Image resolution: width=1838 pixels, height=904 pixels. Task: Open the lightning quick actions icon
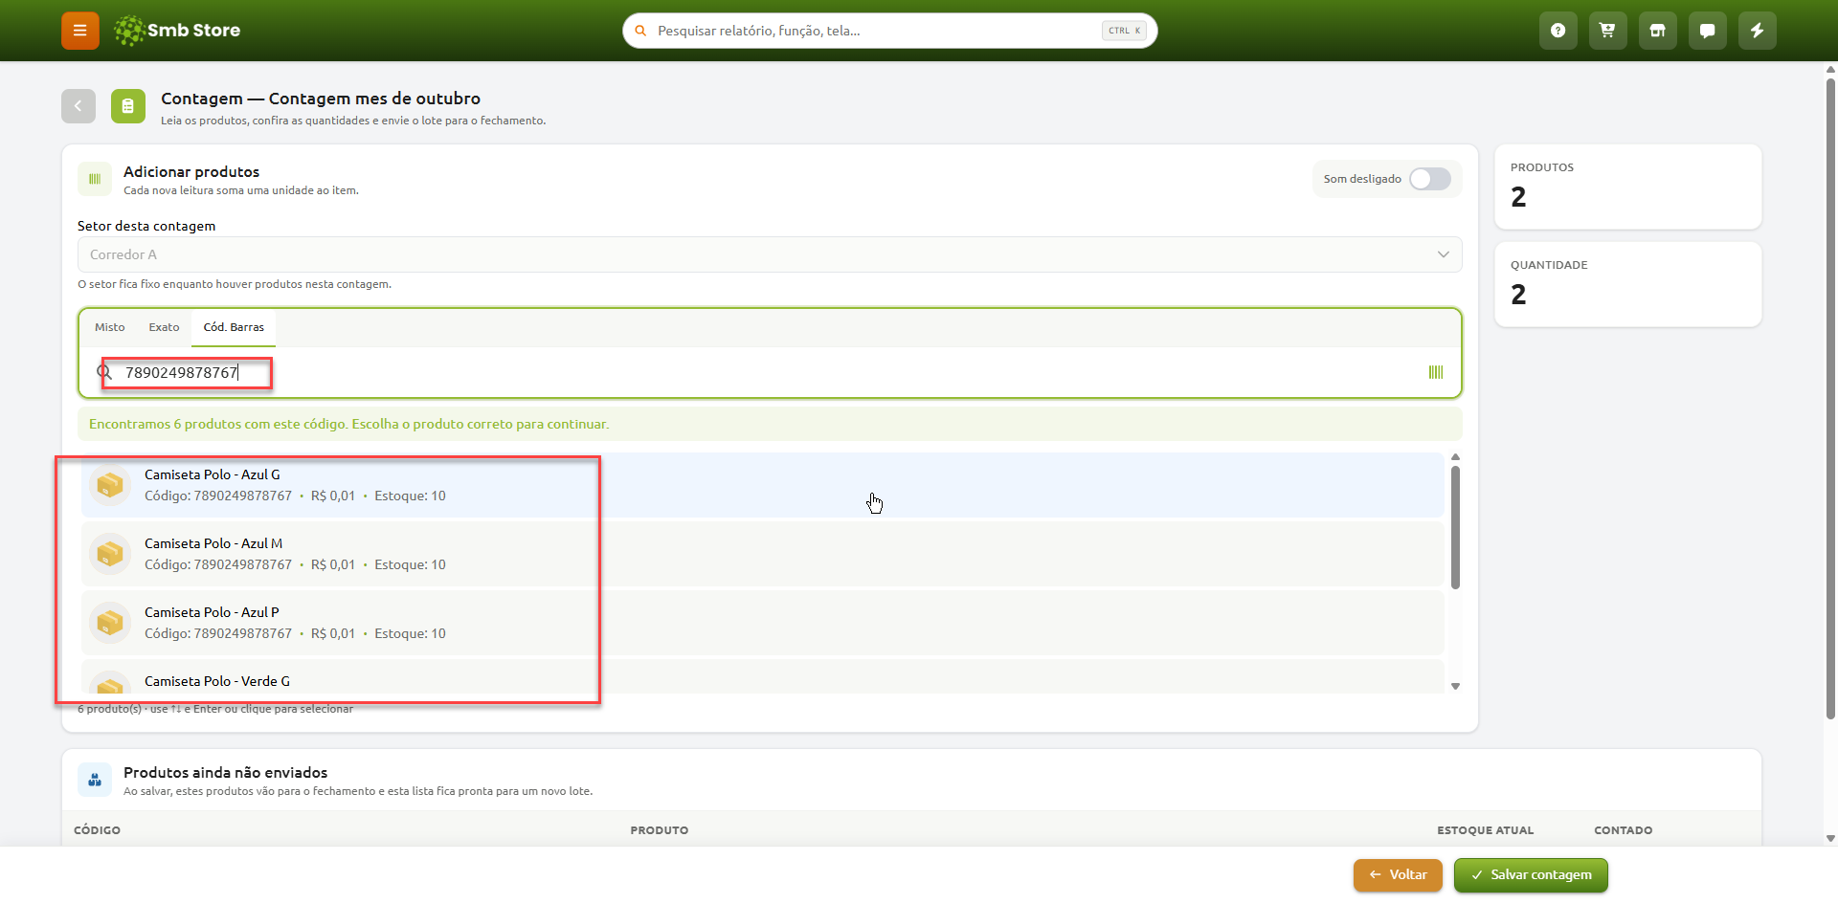[x=1758, y=31]
